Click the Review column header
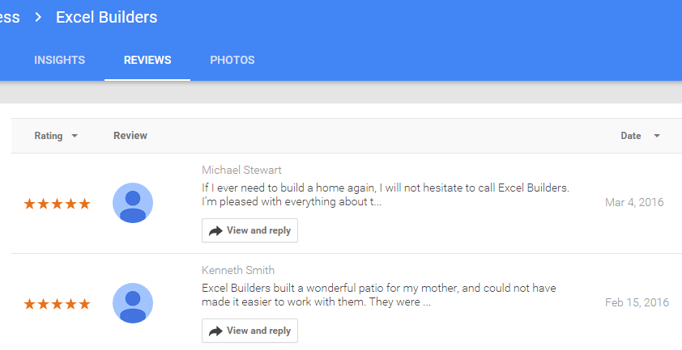 point(130,136)
